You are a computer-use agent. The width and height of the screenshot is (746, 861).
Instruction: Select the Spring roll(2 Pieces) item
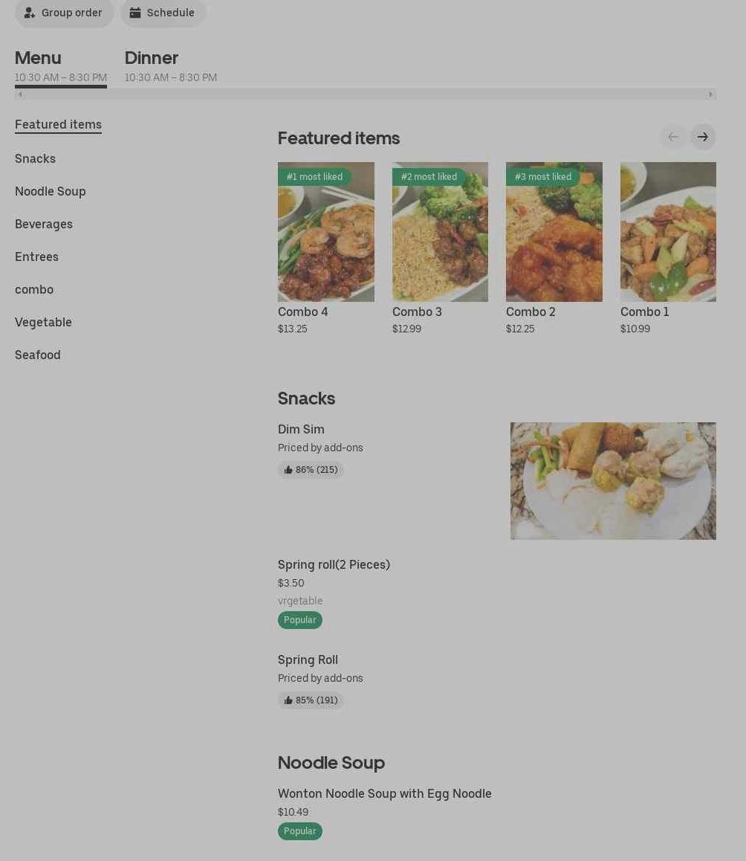coord(334,564)
